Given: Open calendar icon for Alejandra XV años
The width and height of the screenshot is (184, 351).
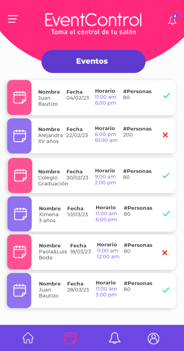Looking at the screenshot, I should click(19, 136).
